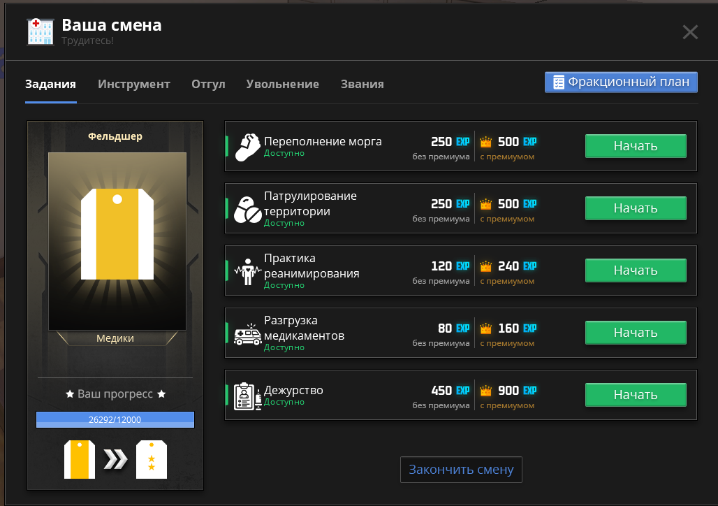Click the Фельдшер rank title
The width and height of the screenshot is (718, 506).
[x=115, y=136]
